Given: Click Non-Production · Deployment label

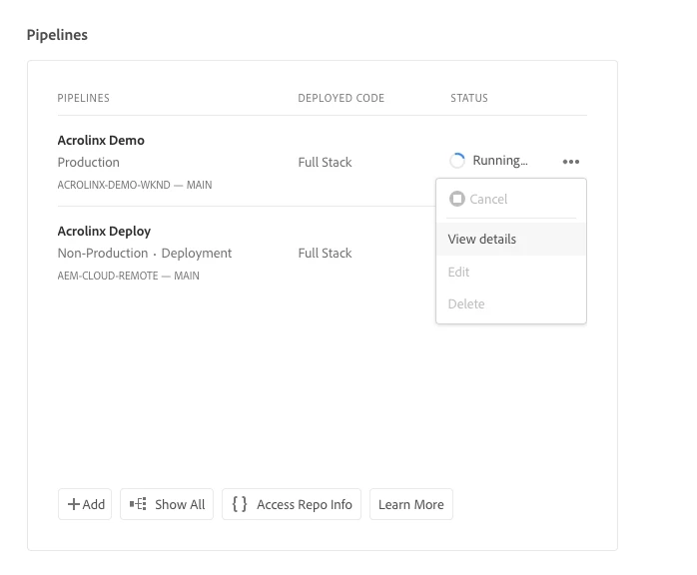Looking at the screenshot, I should pyautogui.click(x=145, y=253).
